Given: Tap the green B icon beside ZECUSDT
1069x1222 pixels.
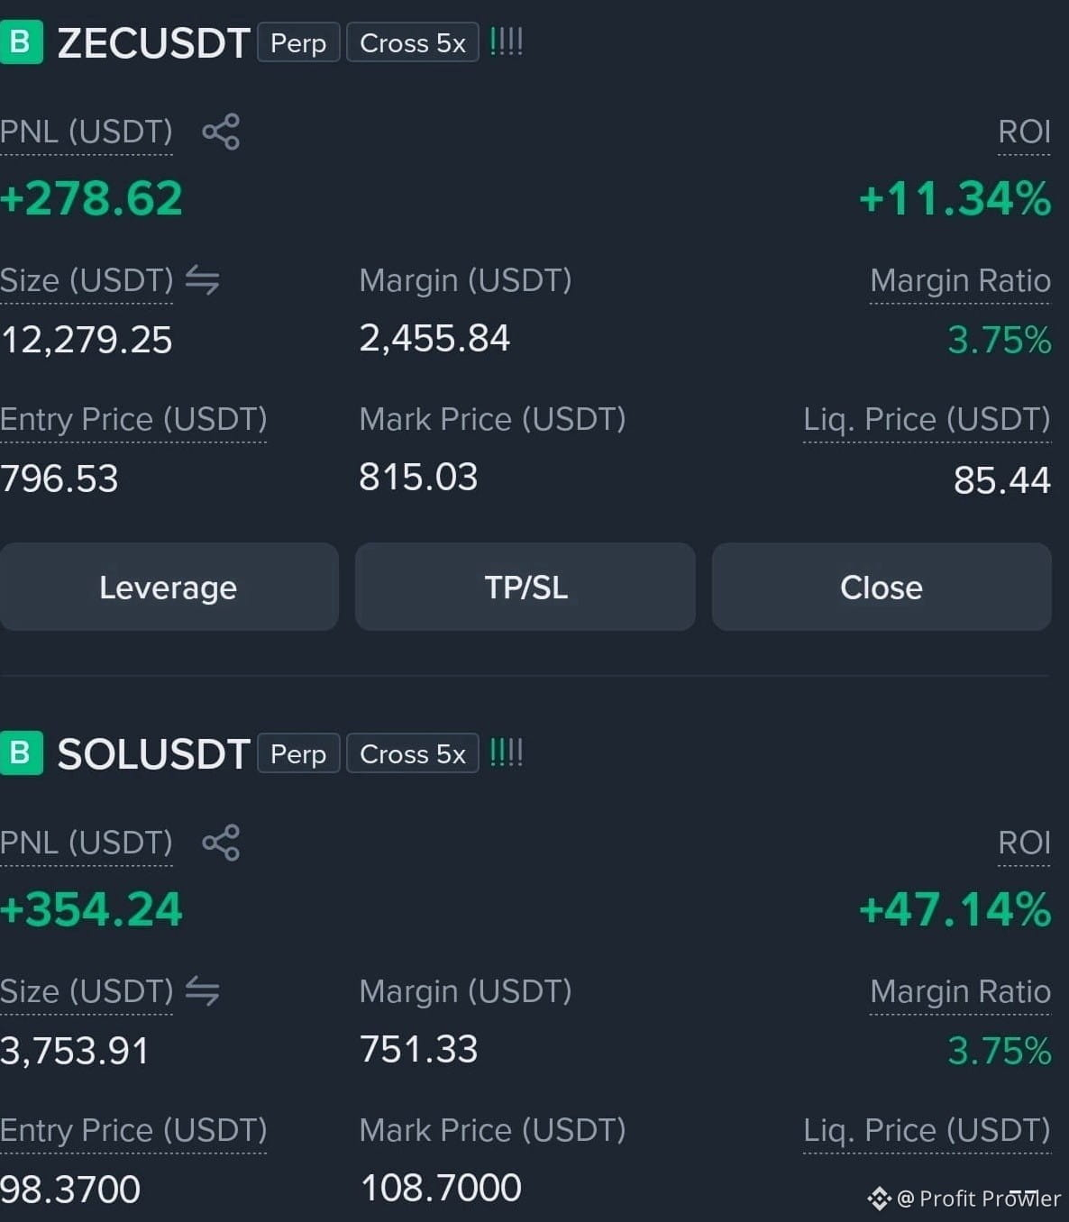Looking at the screenshot, I should [x=21, y=42].
